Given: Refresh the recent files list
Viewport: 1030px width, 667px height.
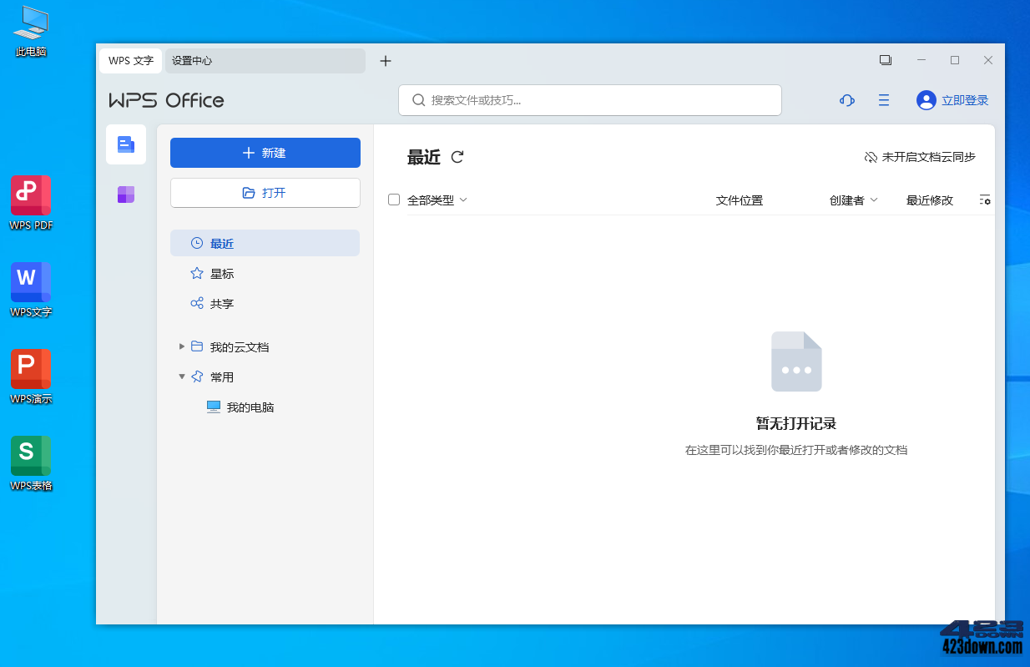Looking at the screenshot, I should (x=456, y=156).
